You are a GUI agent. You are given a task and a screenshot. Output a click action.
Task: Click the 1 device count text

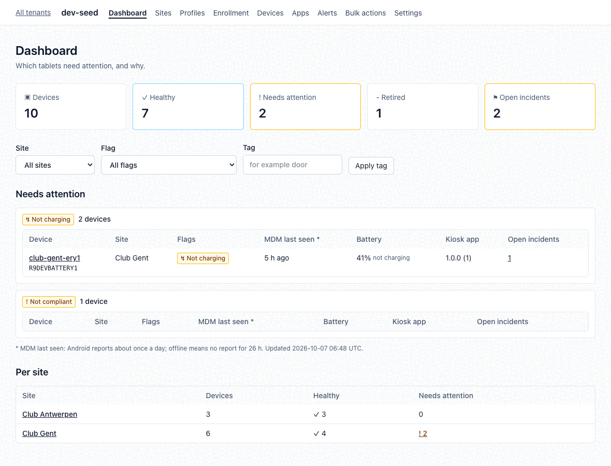click(x=94, y=301)
